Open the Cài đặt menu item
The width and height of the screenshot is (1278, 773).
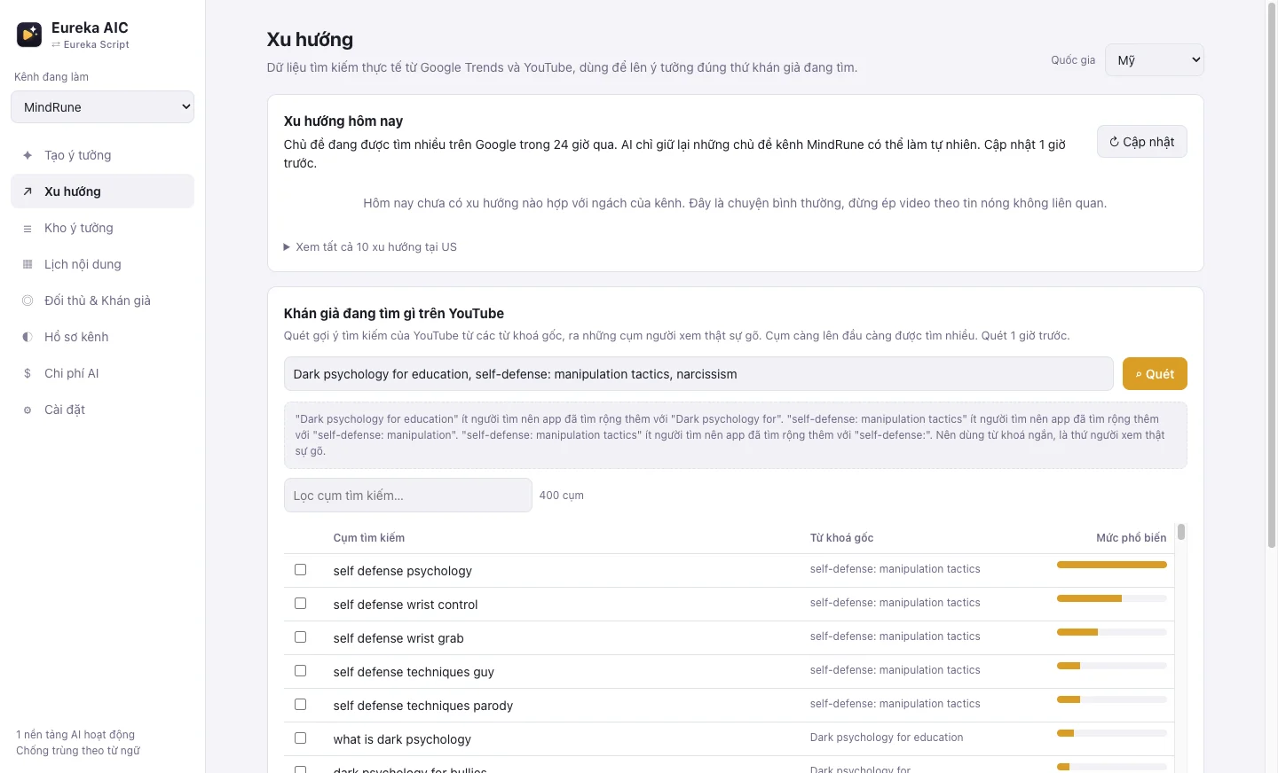tap(102, 410)
